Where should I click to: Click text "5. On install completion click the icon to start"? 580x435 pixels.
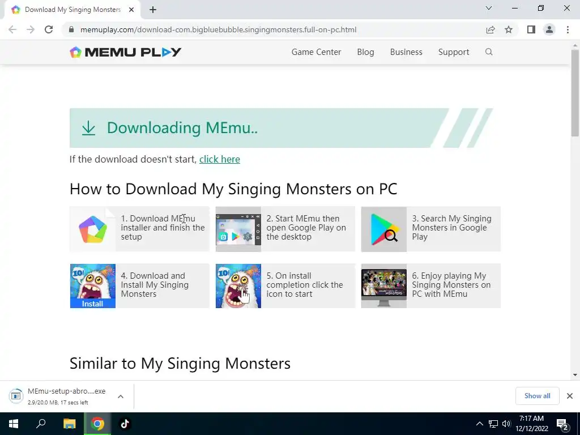(x=304, y=285)
